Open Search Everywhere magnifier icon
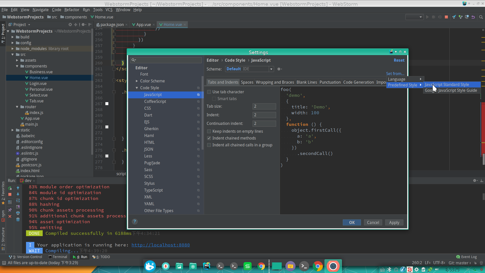This screenshot has height=273, width=485. [x=481, y=17]
